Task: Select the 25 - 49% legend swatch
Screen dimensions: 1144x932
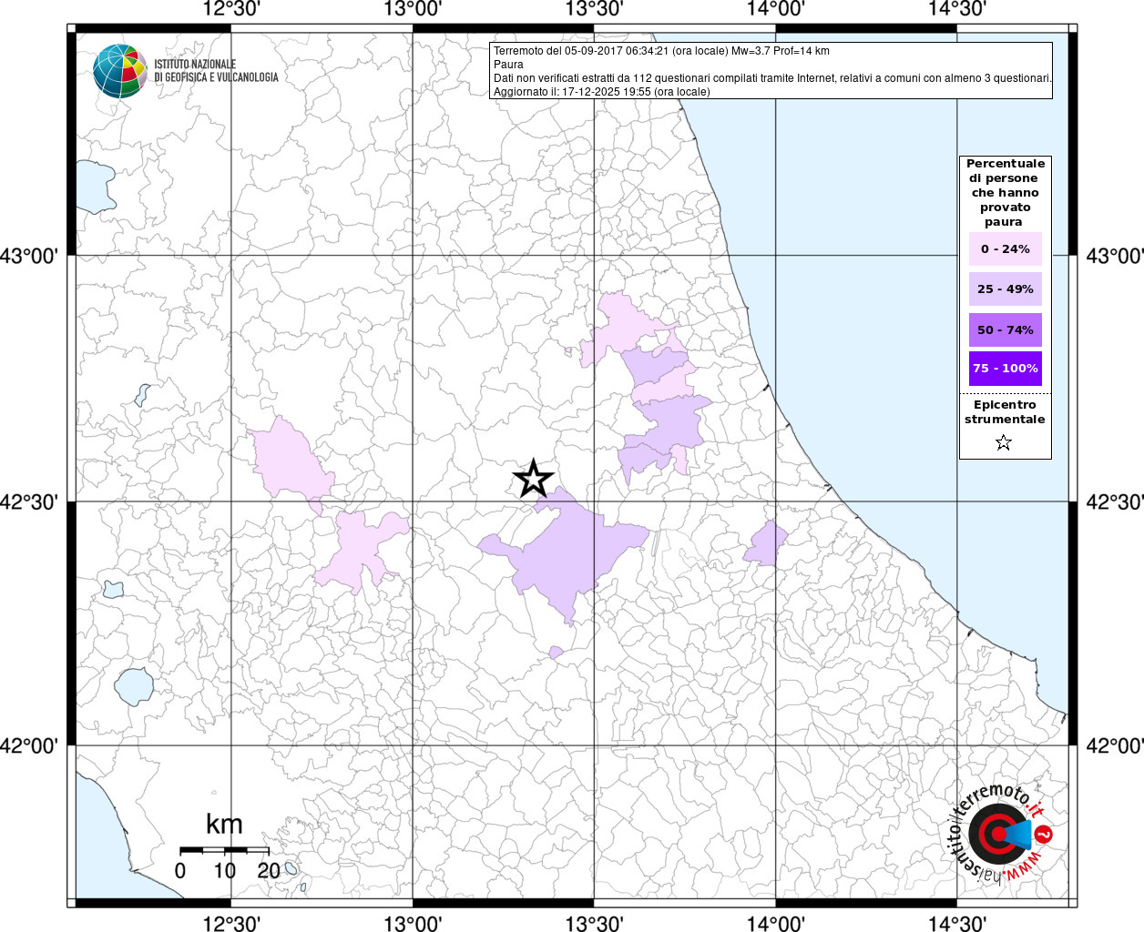Action: [1006, 289]
